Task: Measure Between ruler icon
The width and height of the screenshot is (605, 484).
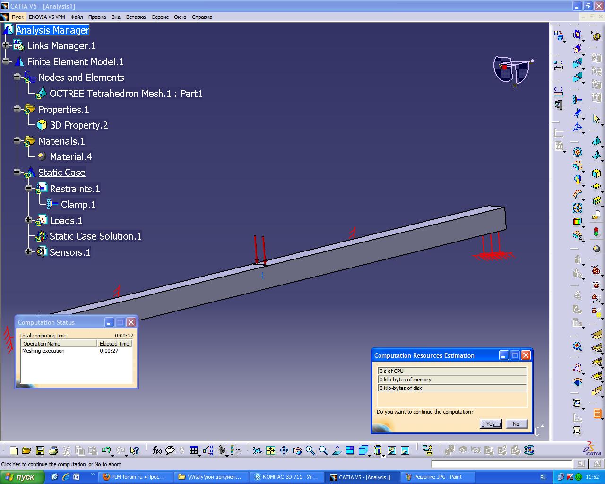Action: [x=559, y=91]
